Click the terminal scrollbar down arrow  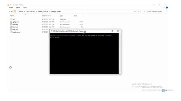[x=120, y=73]
